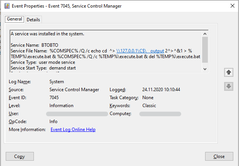The height and width of the screenshot is (166, 239).
Task: Click the Keywords value Classic
Action: pos(149,106)
